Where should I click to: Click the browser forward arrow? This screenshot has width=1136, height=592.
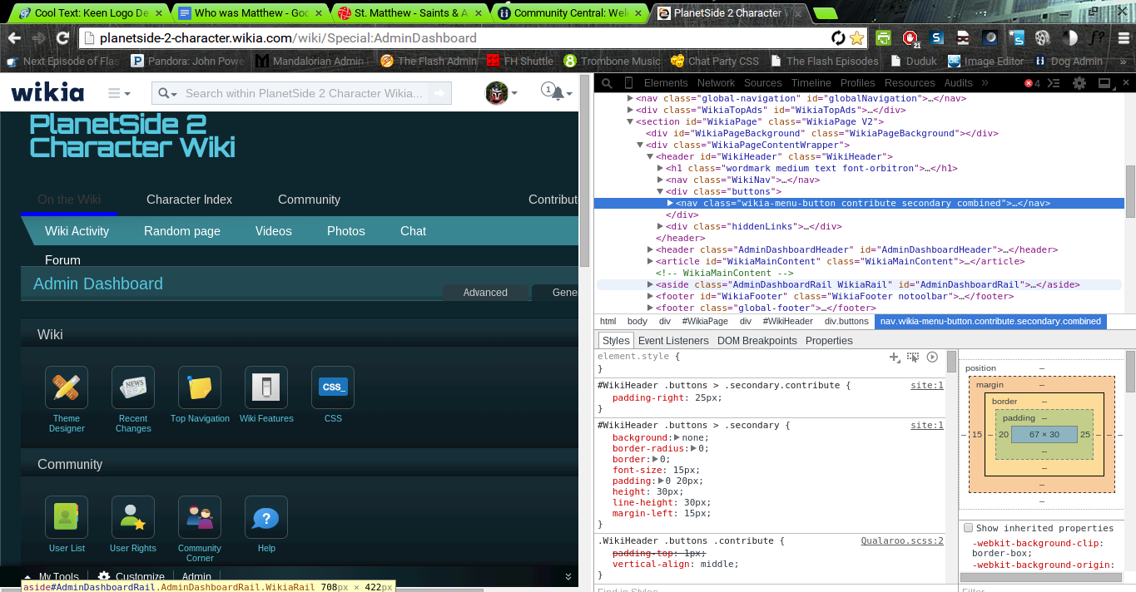tap(38, 38)
